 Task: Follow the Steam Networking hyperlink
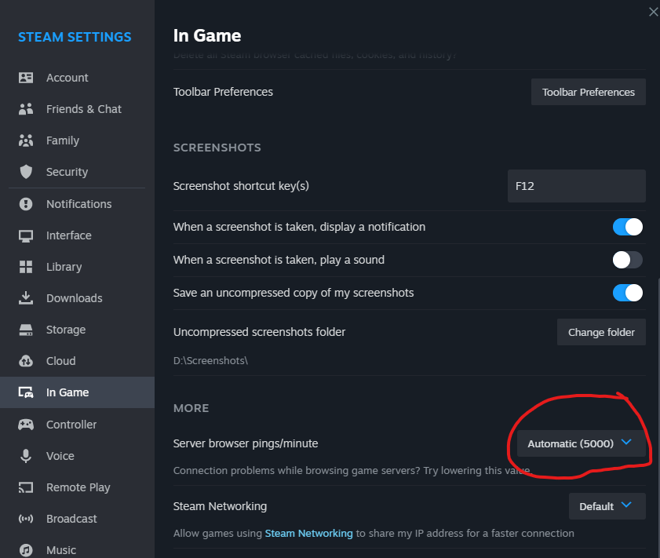coord(308,533)
